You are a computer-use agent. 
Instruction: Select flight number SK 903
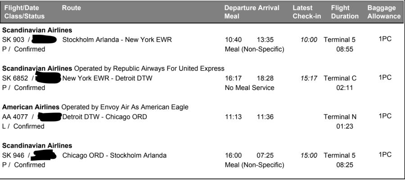click(x=13, y=40)
